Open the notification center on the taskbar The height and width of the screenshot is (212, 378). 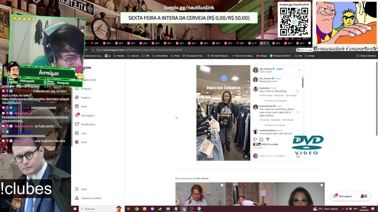(373, 209)
